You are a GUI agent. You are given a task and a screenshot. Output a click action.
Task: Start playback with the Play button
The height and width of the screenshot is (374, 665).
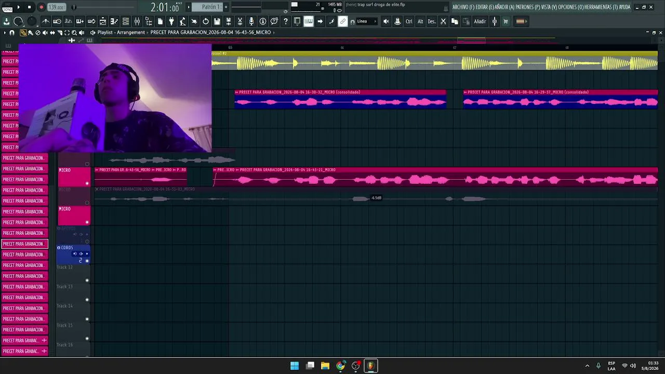pyautogui.click(x=18, y=7)
